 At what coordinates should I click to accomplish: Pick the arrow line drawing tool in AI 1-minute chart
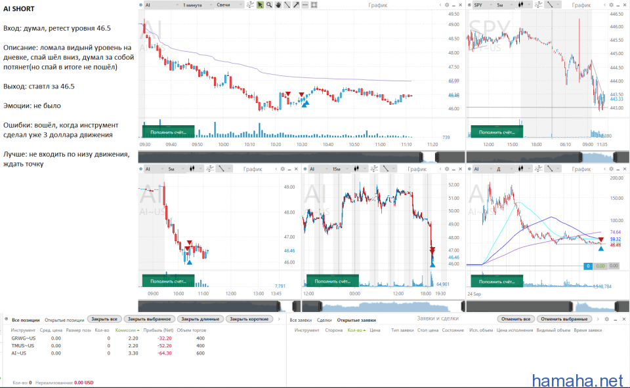[296, 5]
